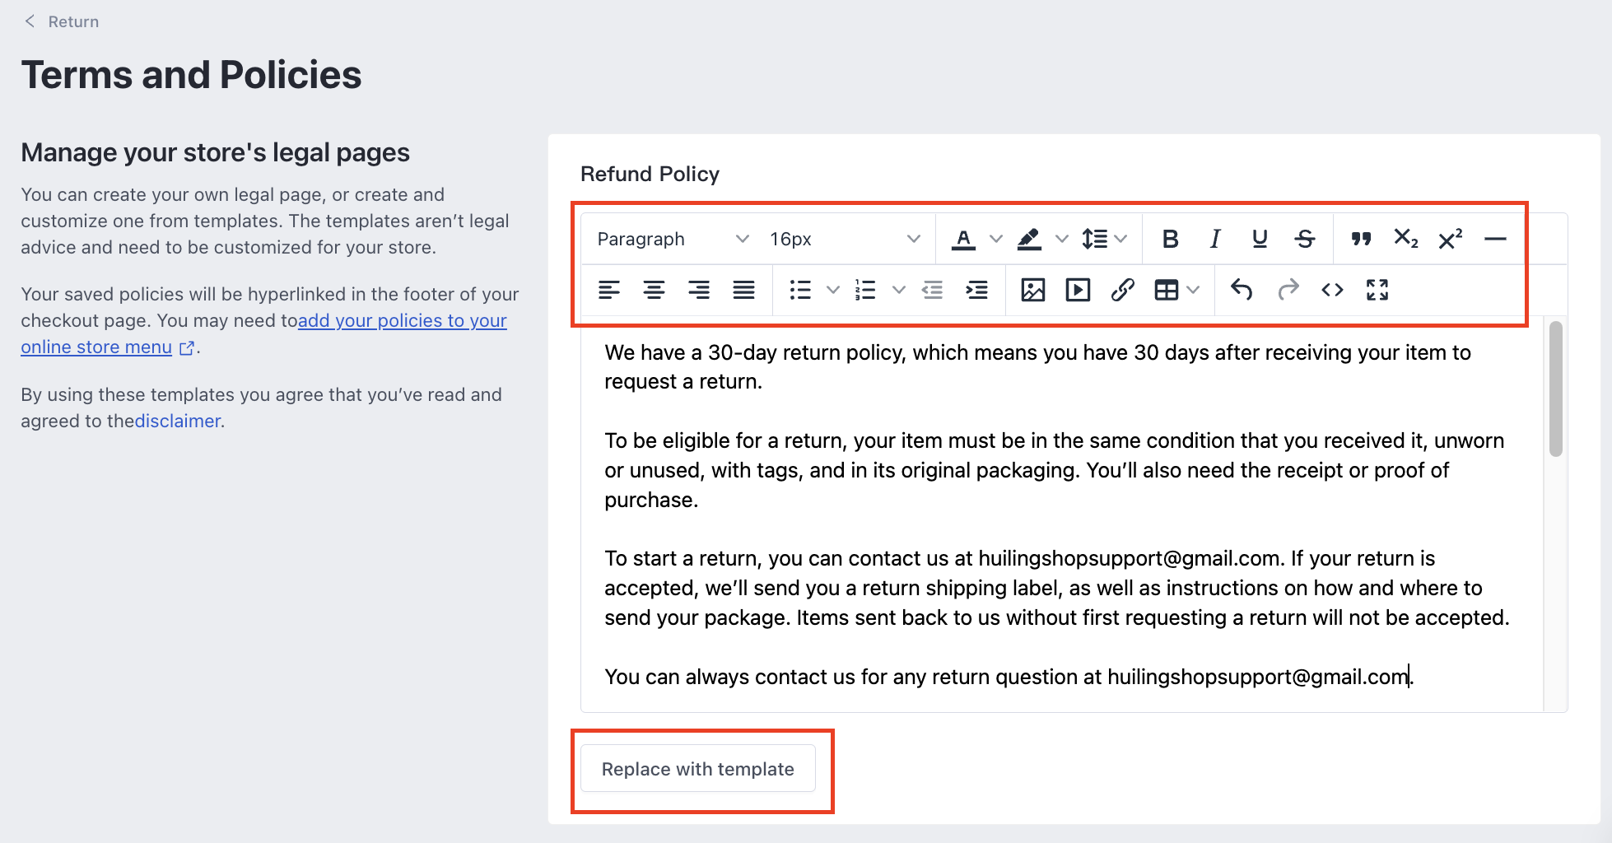Toggle bold formatting in editor toolbar
1612x843 pixels.
point(1170,240)
